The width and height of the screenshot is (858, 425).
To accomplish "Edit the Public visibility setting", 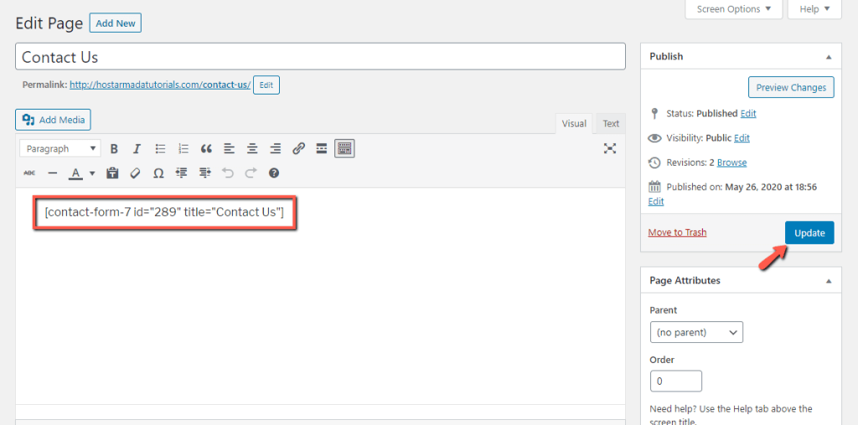I will coord(742,138).
